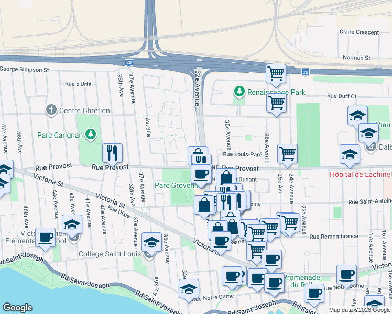Image resolution: width=392 pixels, height=314 pixels.
Task: Click the Rue Remembrance label near 17e Avenue
Action: 334,237
